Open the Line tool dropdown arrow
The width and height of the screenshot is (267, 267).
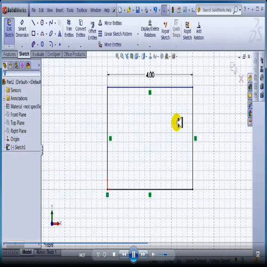tap(37, 23)
